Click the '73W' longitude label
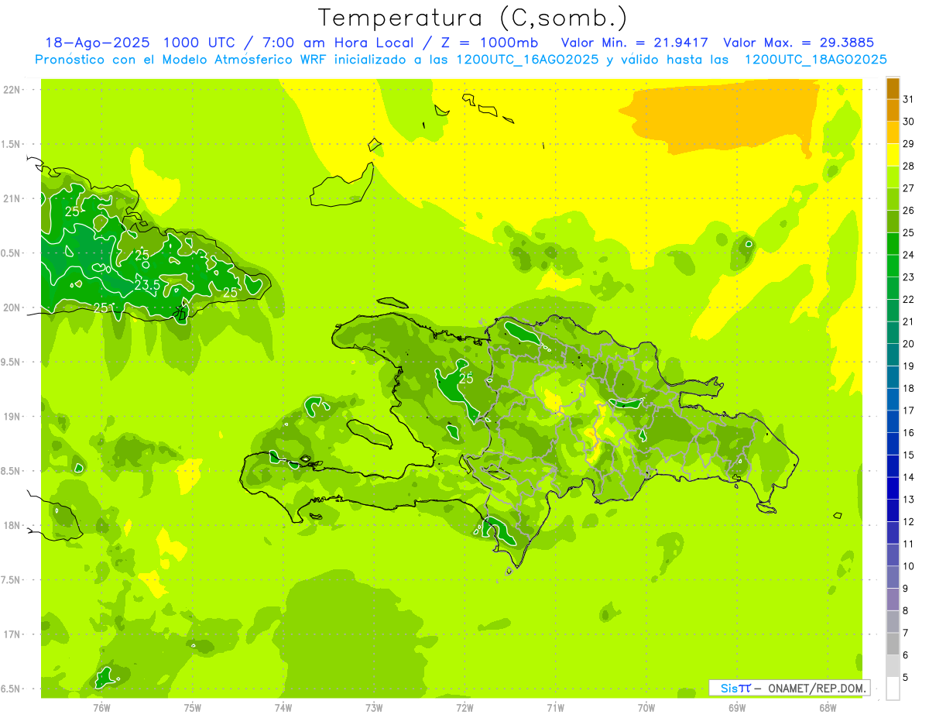929x718 pixels. (x=374, y=708)
